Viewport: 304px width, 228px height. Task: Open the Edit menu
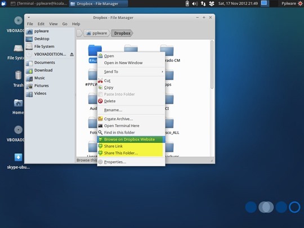[41, 24]
